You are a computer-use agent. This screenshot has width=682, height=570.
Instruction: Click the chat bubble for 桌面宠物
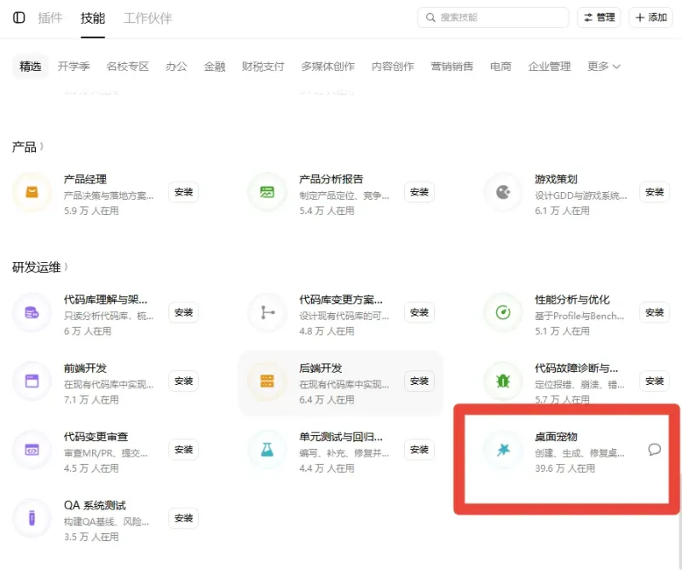click(x=654, y=450)
